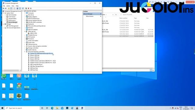Select USB Composite Device entry
Image resolution: width=195 pixels, height=110 pixels.
click(36, 64)
